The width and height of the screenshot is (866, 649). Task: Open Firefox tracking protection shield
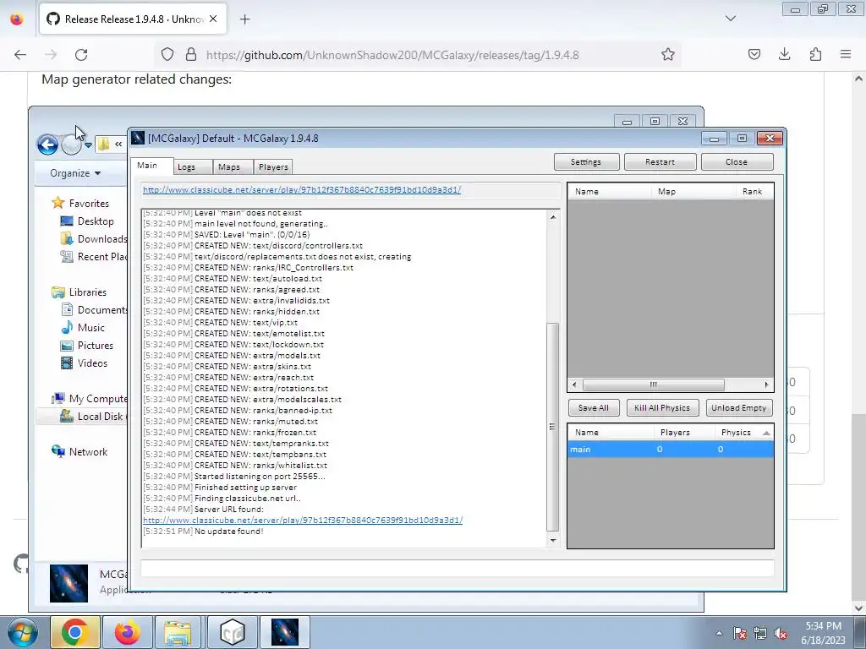pyautogui.click(x=167, y=55)
